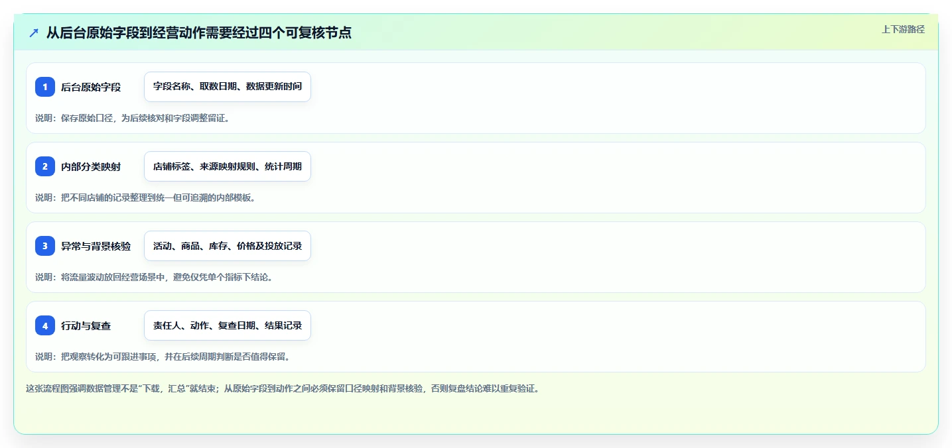Image resolution: width=952 pixels, height=448 pixels.
Task: Click the arrow icon beside the title
Action: 34,32
